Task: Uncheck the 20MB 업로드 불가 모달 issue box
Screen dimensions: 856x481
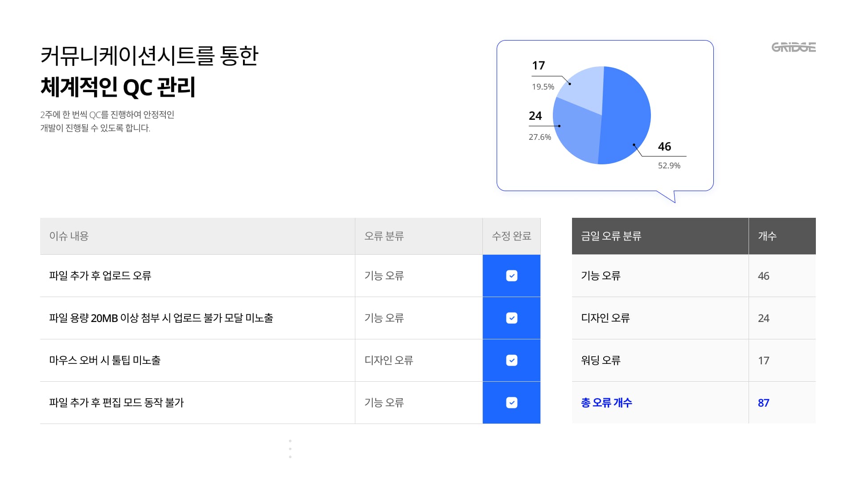Action: [511, 318]
